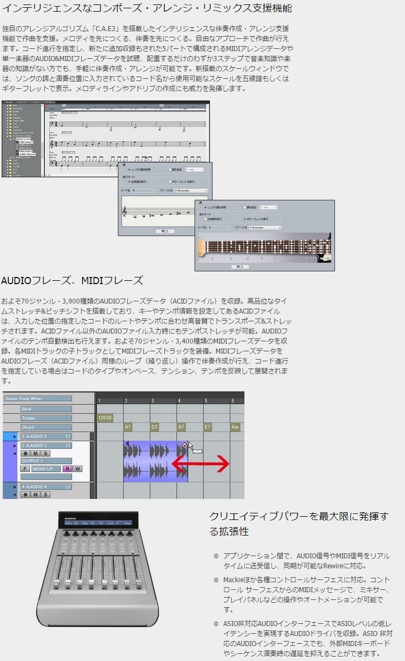The image size is (405, 661).
Task: Mute the A:AUDIO 3 track
Action: (x=36, y=453)
